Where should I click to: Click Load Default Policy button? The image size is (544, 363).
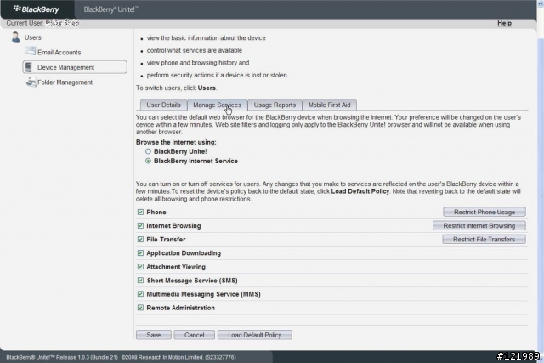(x=255, y=335)
